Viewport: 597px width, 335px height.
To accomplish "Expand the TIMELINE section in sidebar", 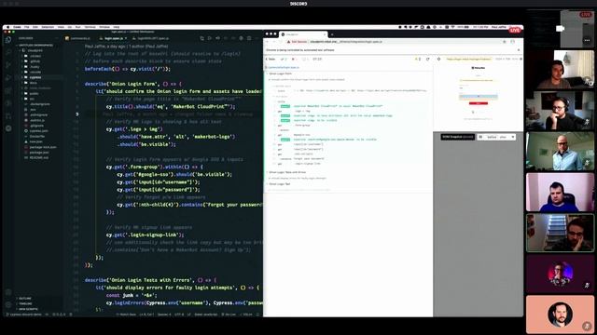I will tap(25, 304).
